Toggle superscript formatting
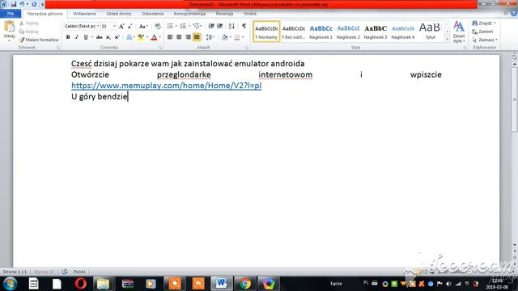The width and height of the screenshot is (518, 291). pos(117,37)
